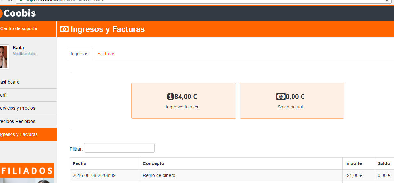Sort table by Concepto column header
Viewport: 394px width, 183px height.
[x=153, y=163]
